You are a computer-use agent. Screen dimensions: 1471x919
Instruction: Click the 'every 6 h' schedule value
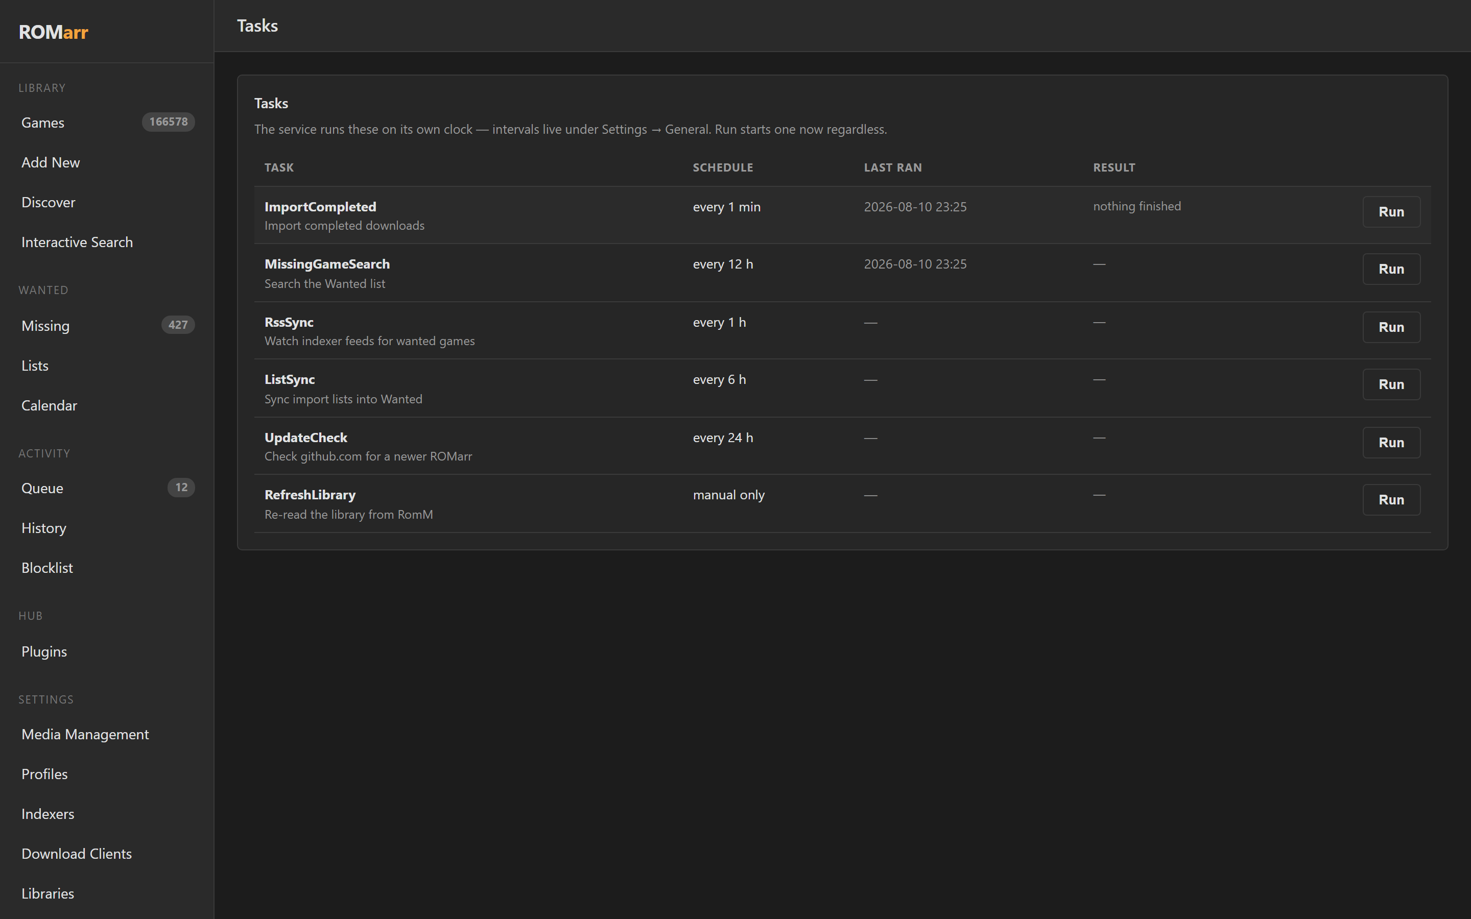click(719, 379)
